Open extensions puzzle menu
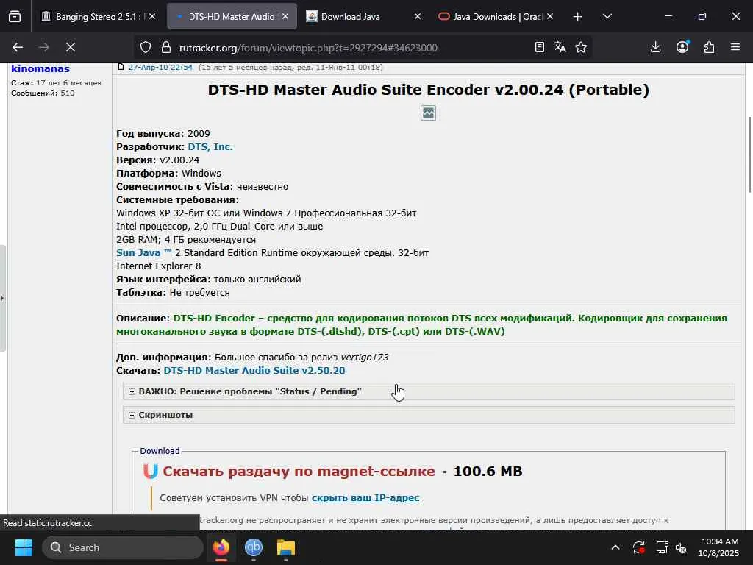Screen dimensions: 753x565 tap(709, 47)
